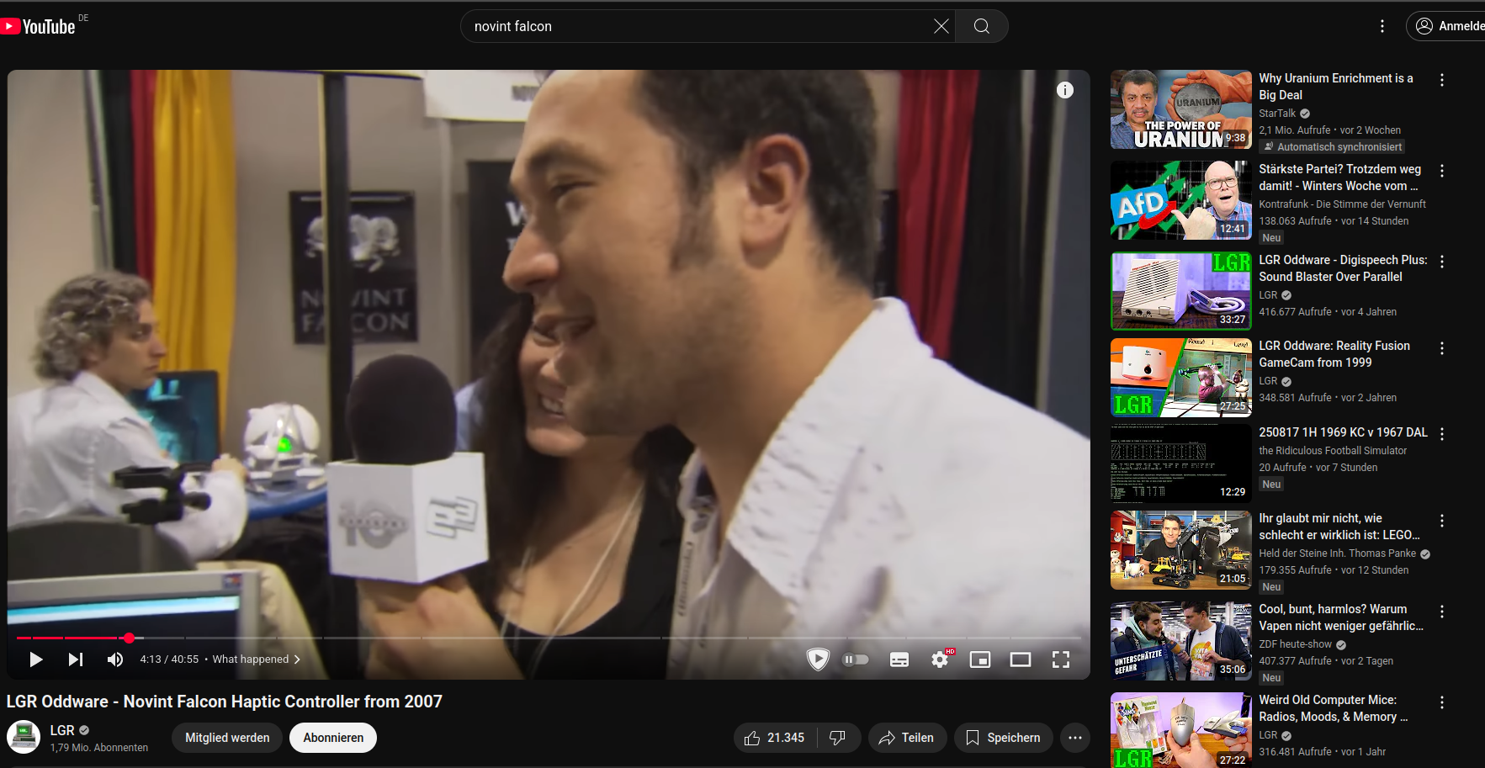Open 'Stärkste Partei? Trotzdem weg damit!' video title
Viewport: 1485px width, 768px height.
click(1339, 177)
